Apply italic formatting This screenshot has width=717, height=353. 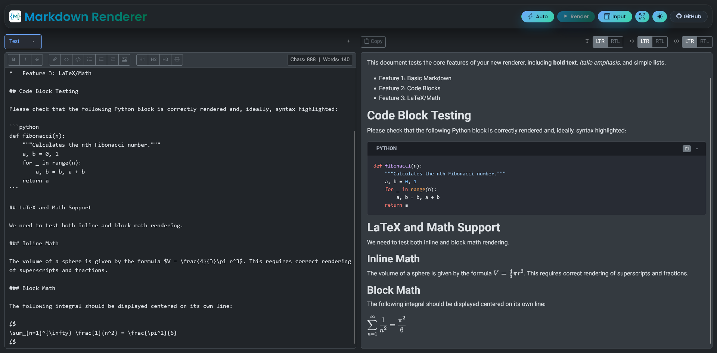[25, 60]
